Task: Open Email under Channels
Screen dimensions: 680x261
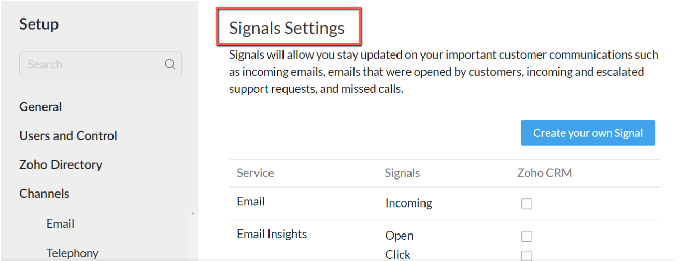Action: (60, 224)
